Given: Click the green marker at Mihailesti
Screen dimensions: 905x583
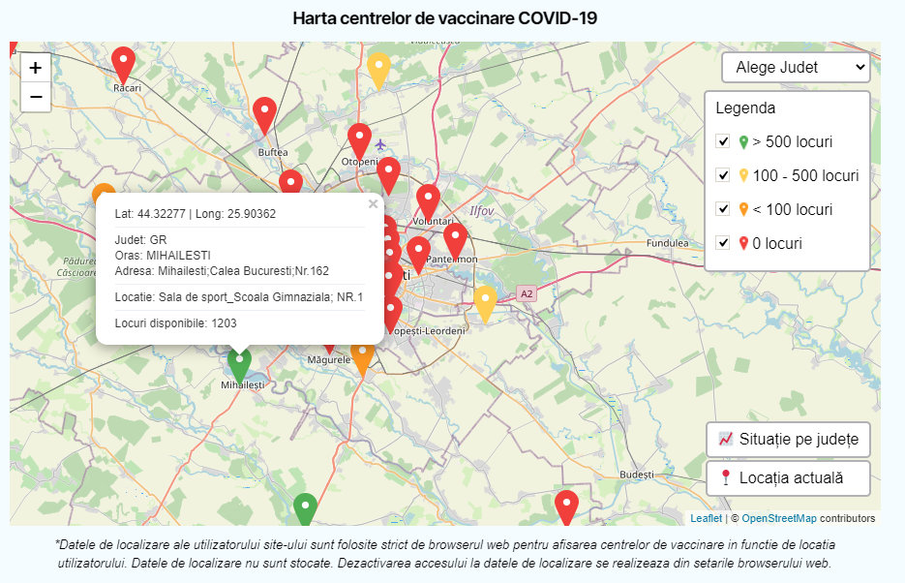Looking at the screenshot, I should [239, 365].
